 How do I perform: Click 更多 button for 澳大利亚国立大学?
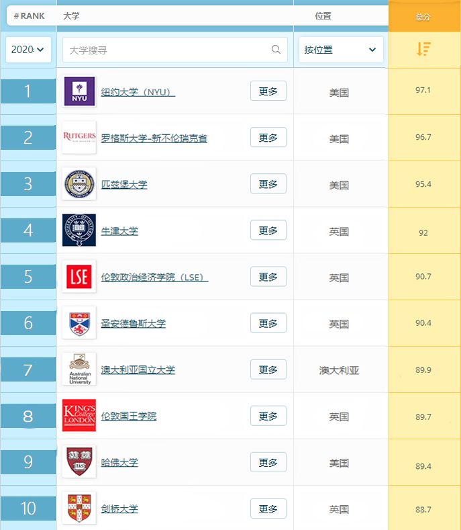pyautogui.click(x=268, y=369)
